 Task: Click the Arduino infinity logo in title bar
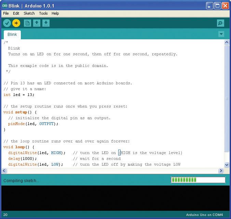[x=5, y=6]
